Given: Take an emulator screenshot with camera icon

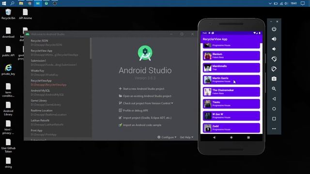Looking at the screenshot, I should 274,79.
